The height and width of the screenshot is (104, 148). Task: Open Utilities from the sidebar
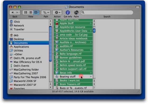[29, 50]
